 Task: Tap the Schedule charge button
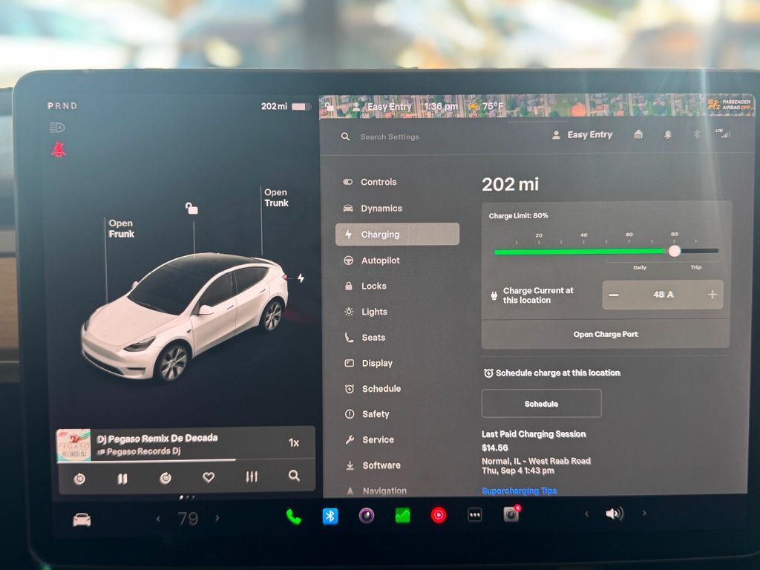[541, 403]
